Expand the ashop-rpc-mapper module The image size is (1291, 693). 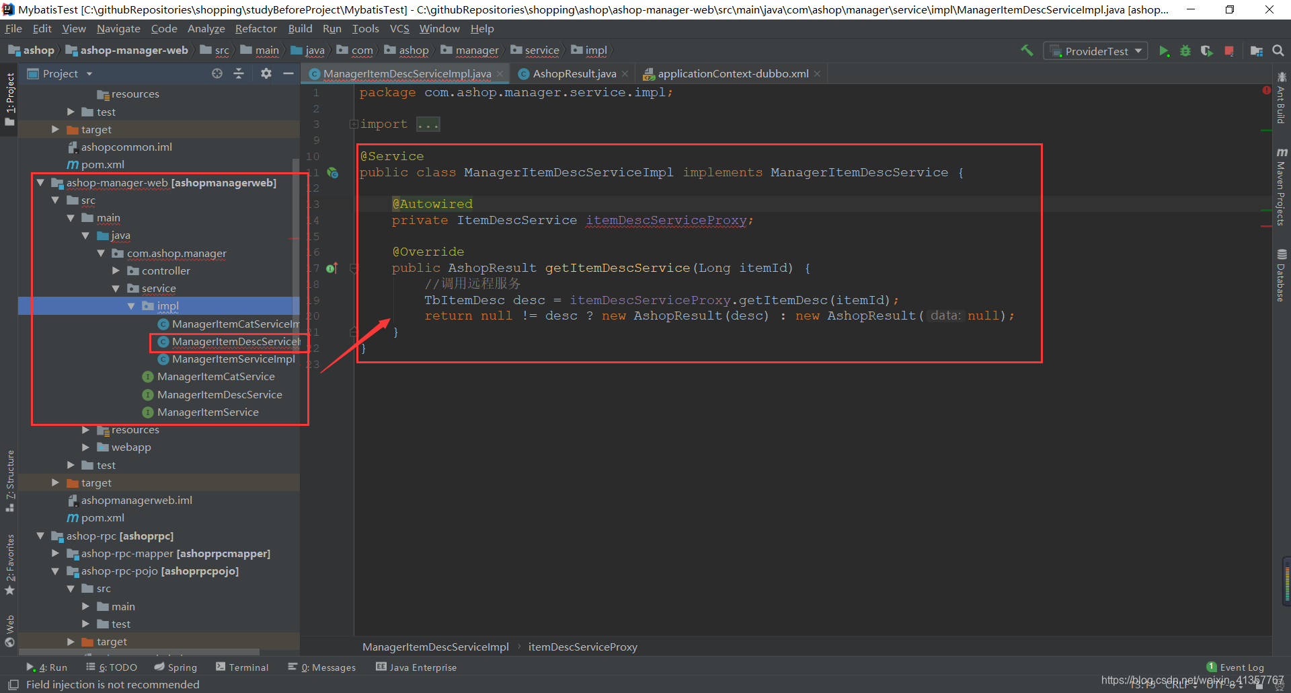click(x=55, y=553)
